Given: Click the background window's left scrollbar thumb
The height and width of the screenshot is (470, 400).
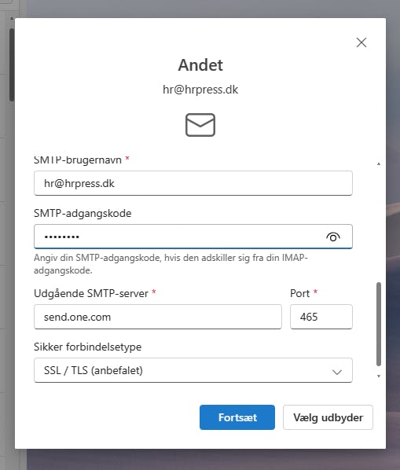Looking at the screenshot, I should [x=11, y=64].
